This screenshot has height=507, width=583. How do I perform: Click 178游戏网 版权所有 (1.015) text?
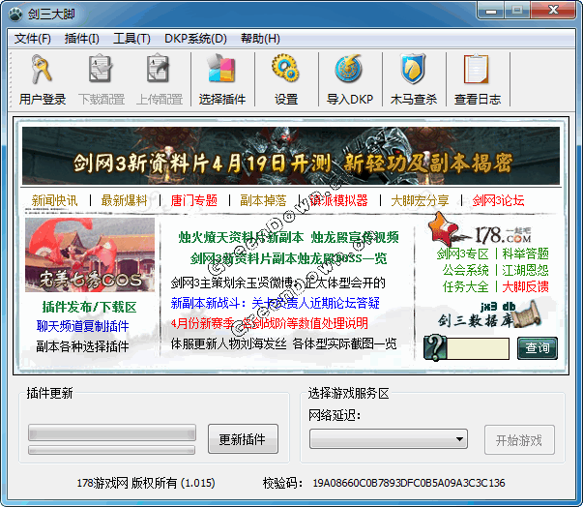coord(146,483)
